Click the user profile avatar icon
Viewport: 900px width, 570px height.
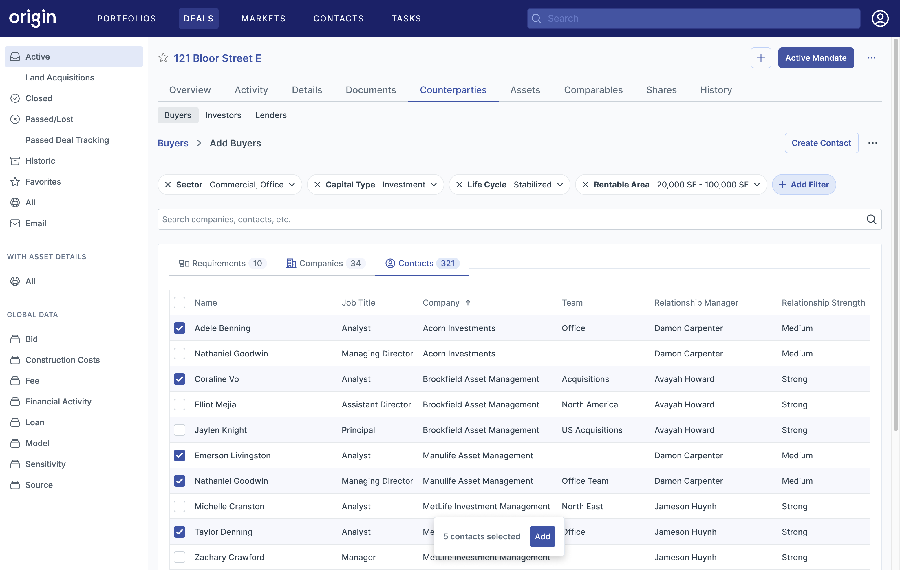pos(880,18)
